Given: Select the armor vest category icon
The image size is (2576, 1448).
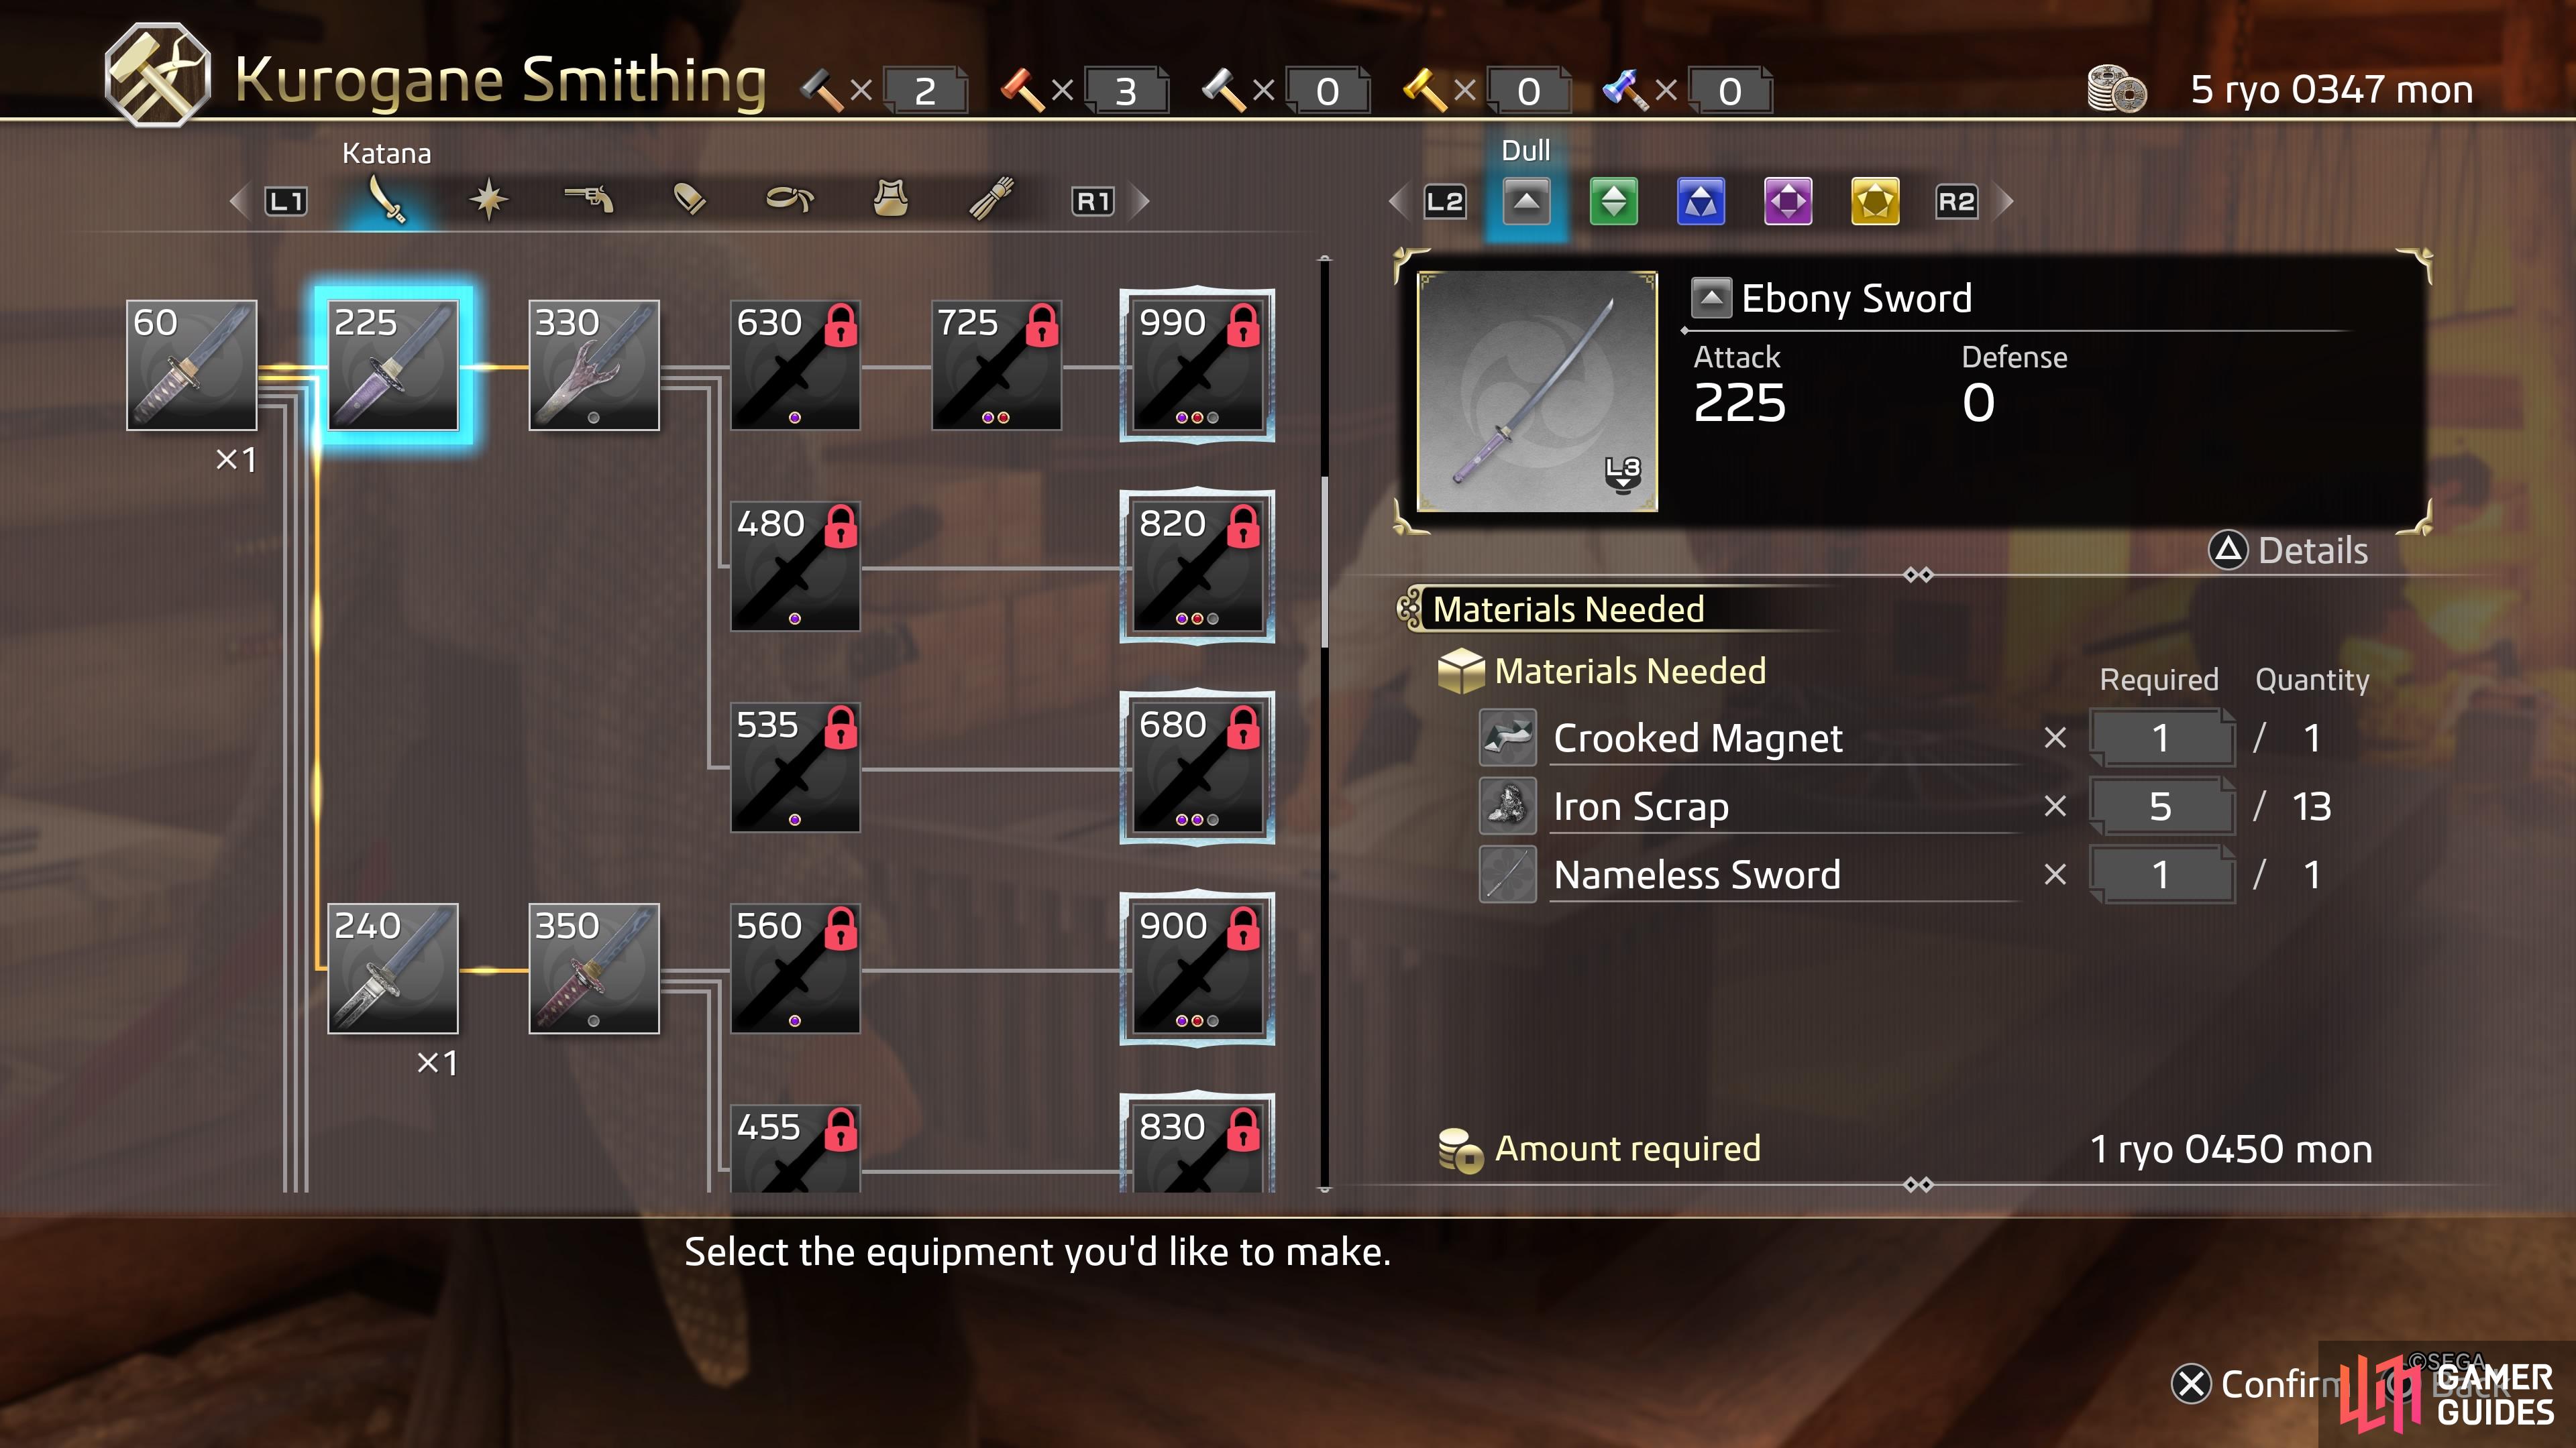Looking at the screenshot, I should pos(890,199).
